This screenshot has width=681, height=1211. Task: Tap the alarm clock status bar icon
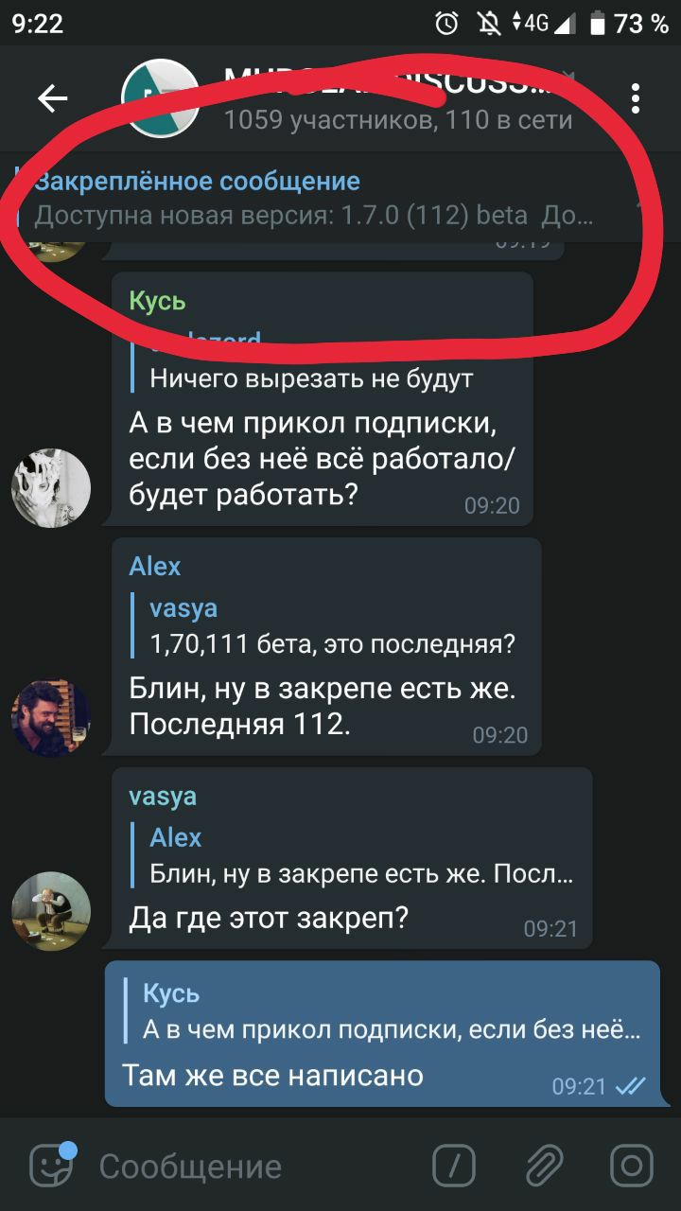coord(447,24)
